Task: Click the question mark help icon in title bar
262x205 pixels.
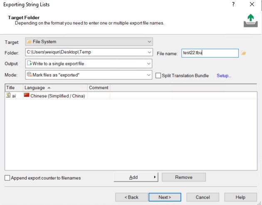Action: point(232,4)
